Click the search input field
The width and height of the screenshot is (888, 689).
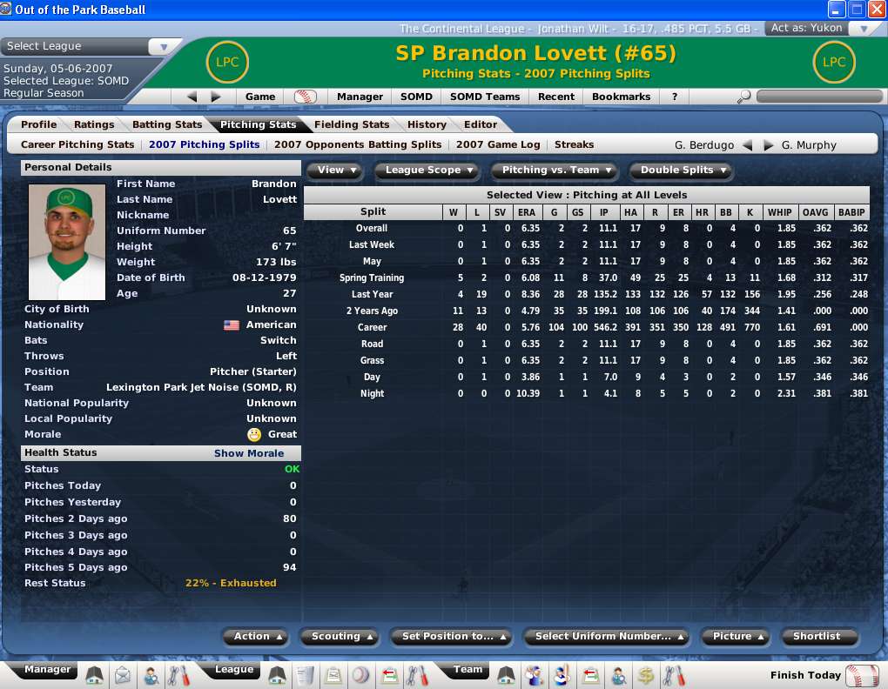pos(819,97)
